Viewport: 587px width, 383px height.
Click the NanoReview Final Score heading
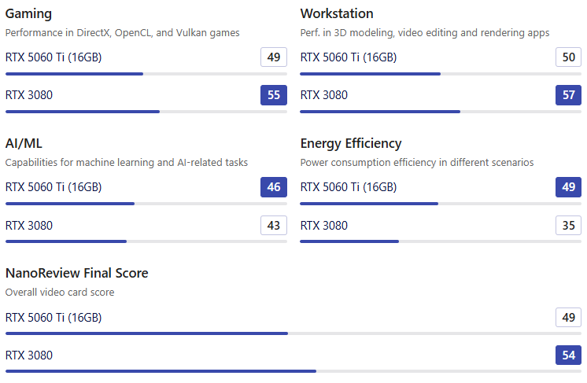(x=77, y=273)
